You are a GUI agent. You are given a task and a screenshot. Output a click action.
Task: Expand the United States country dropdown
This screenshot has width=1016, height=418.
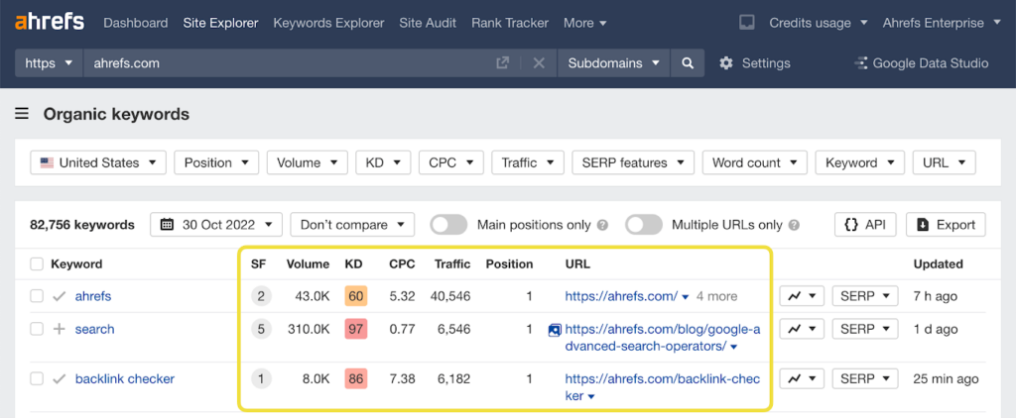tap(98, 163)
